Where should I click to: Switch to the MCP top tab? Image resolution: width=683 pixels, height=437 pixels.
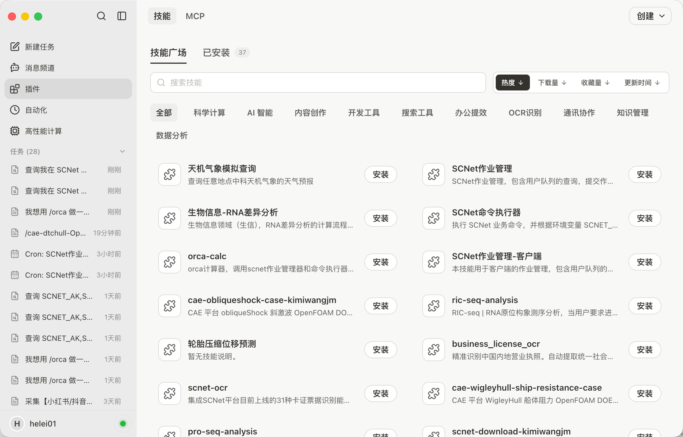pyautogui.click(x=195, y=16)
